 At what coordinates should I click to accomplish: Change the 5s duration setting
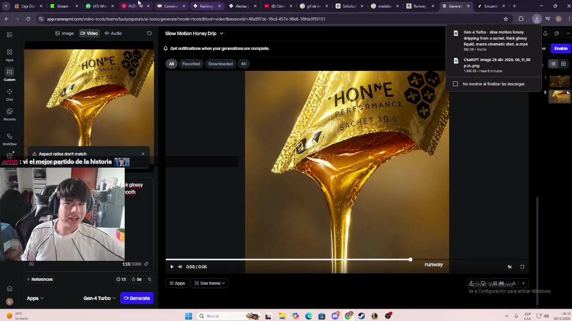pos(137,280)
